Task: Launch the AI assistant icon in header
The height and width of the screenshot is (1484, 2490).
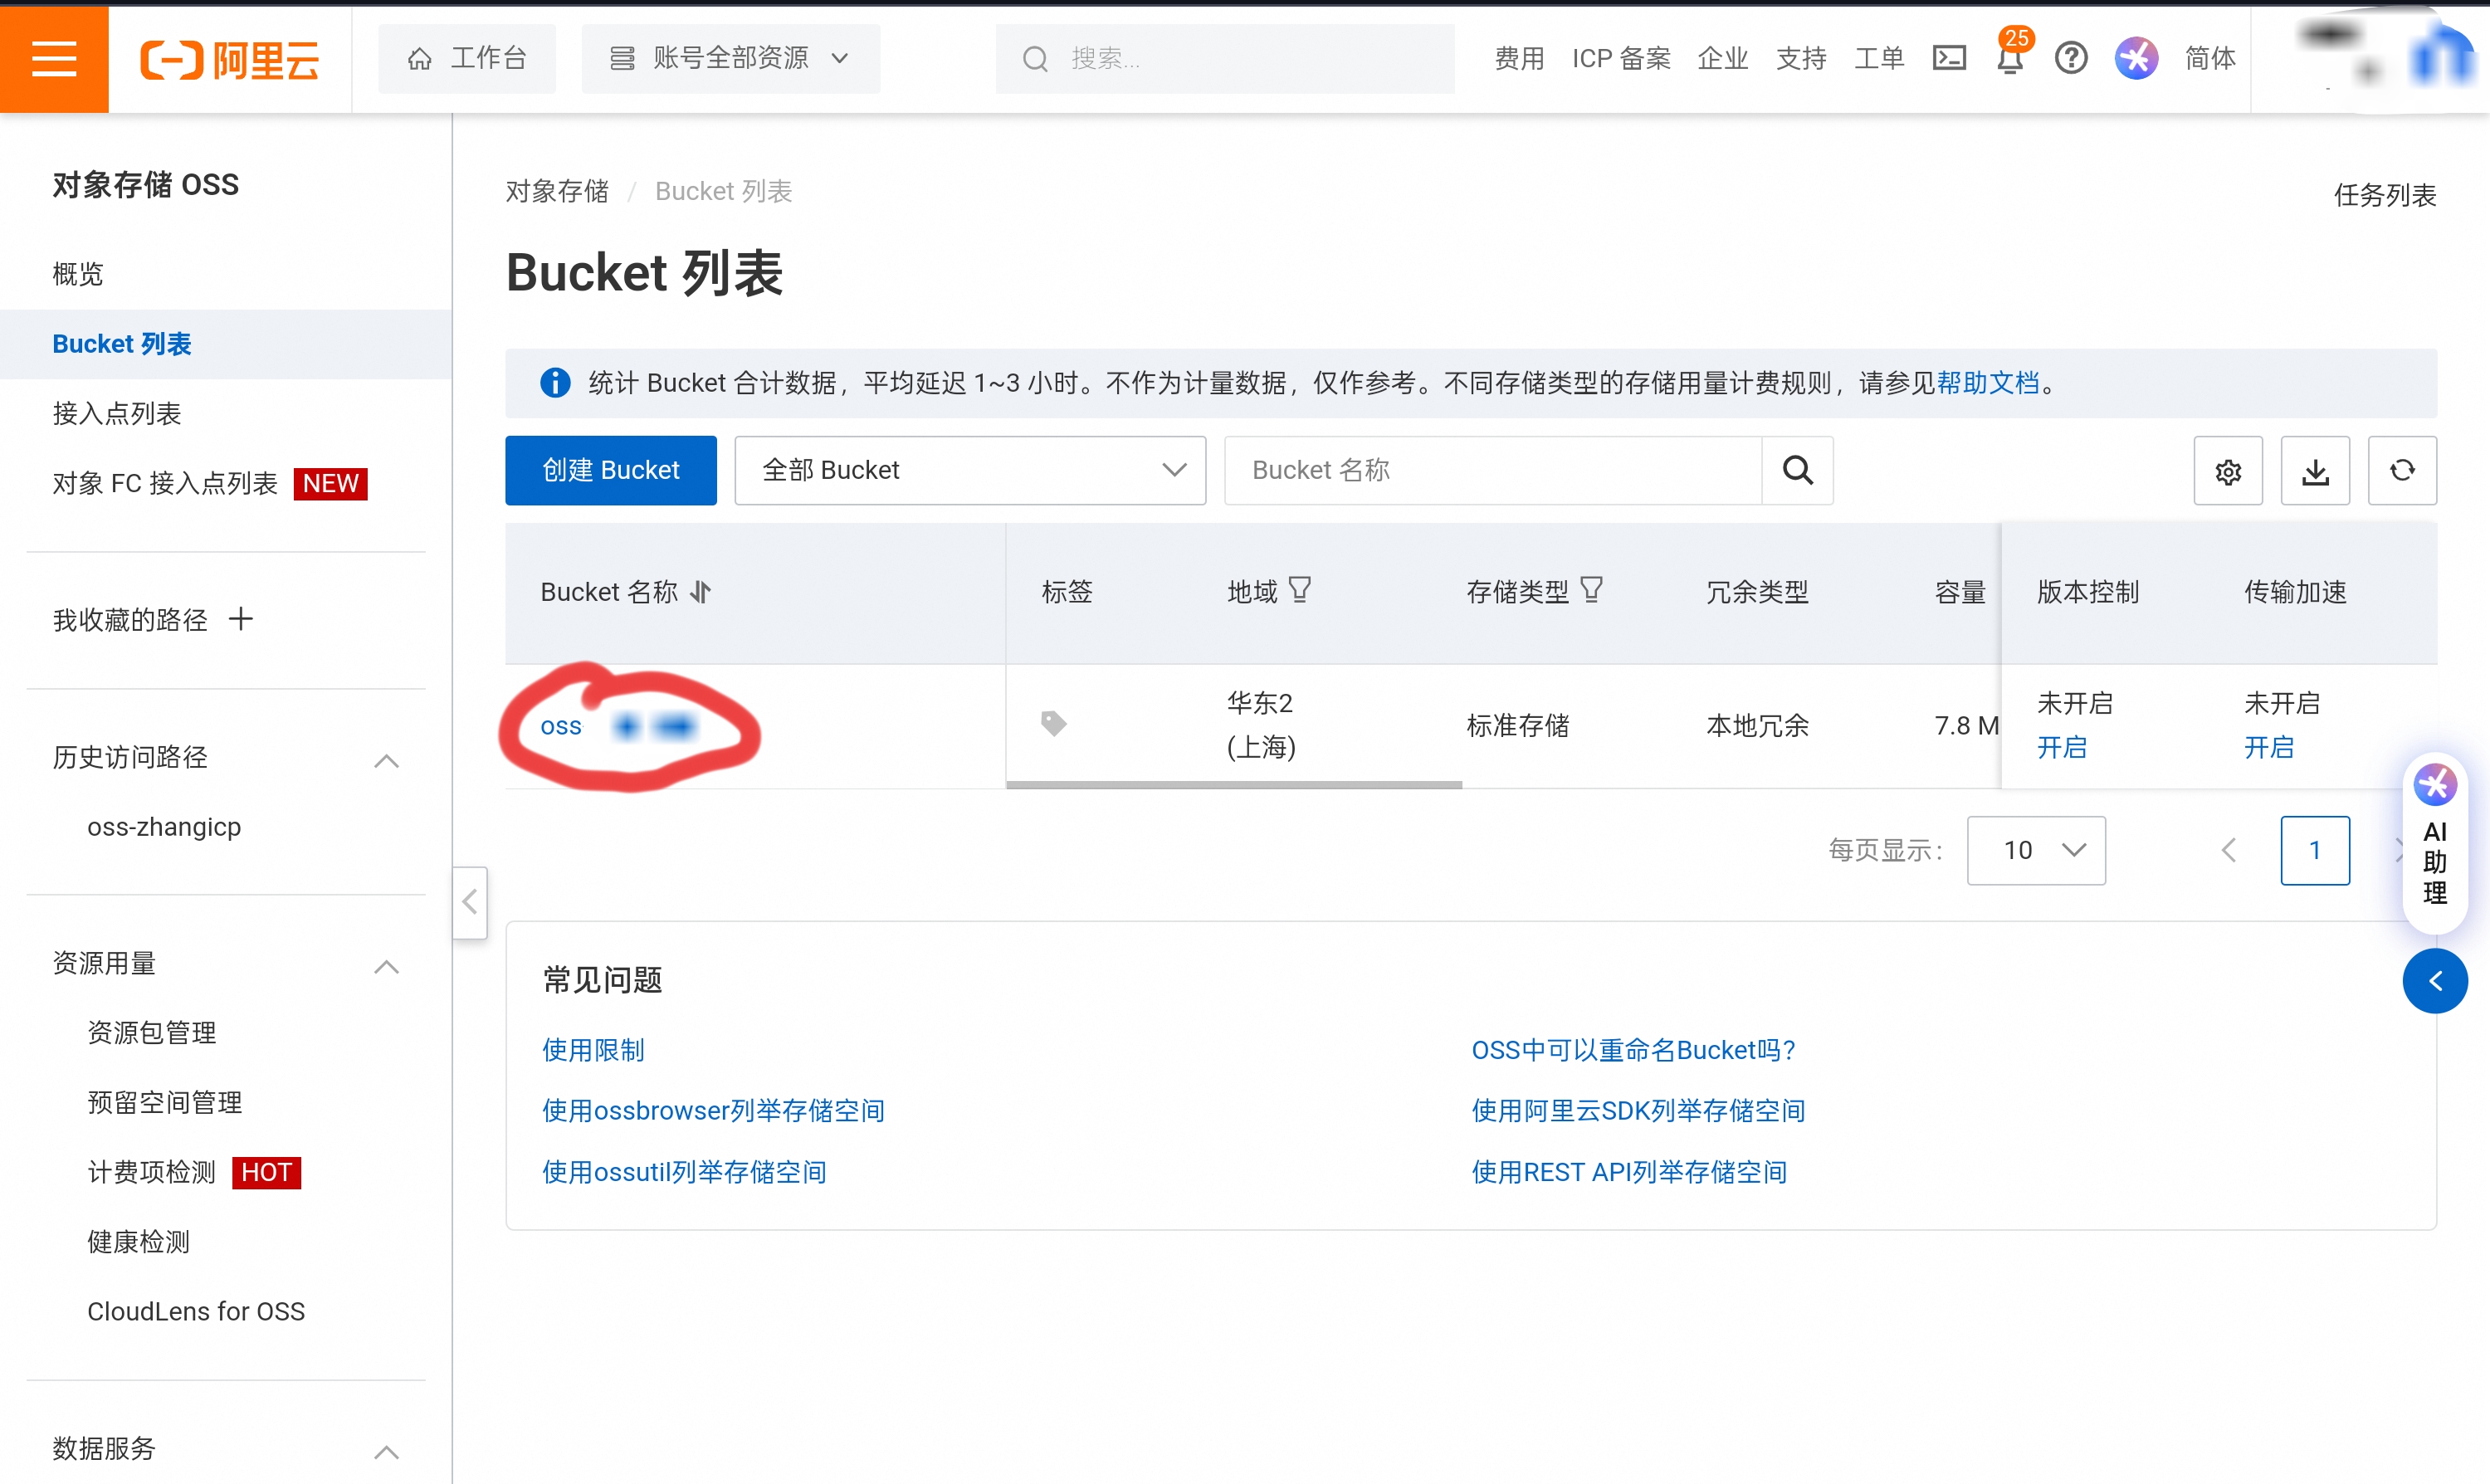Action: pyautogui.click(x=2136, y=58)
